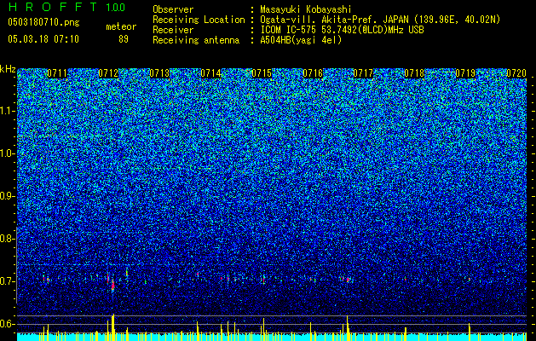Select the 0716 time marker
536x341 pixels.
coord(313,73)
